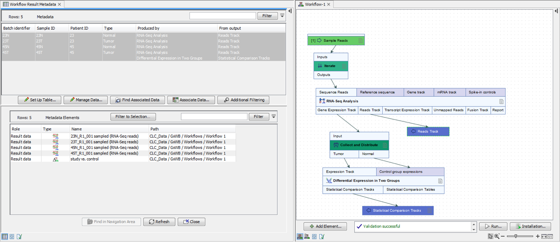Screen dimensions: 560x242
Task: Click the 1:1 actual size zoom icon
Action: [551, 236]
